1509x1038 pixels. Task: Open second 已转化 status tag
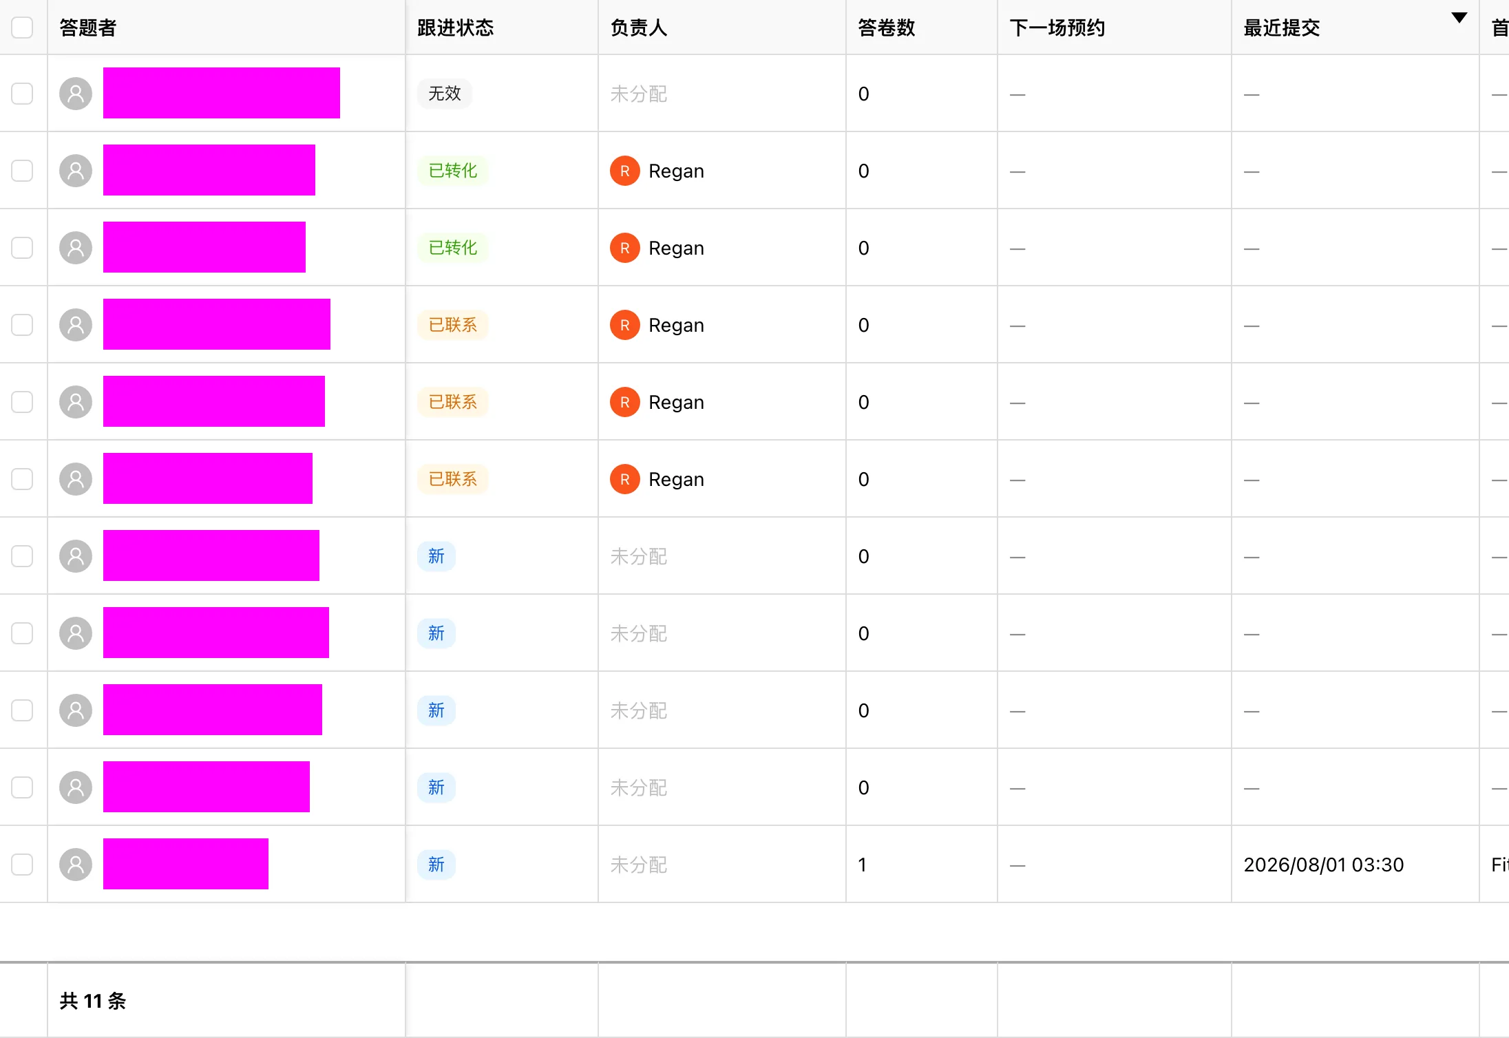pyautogui.click(x=453, y=248)
